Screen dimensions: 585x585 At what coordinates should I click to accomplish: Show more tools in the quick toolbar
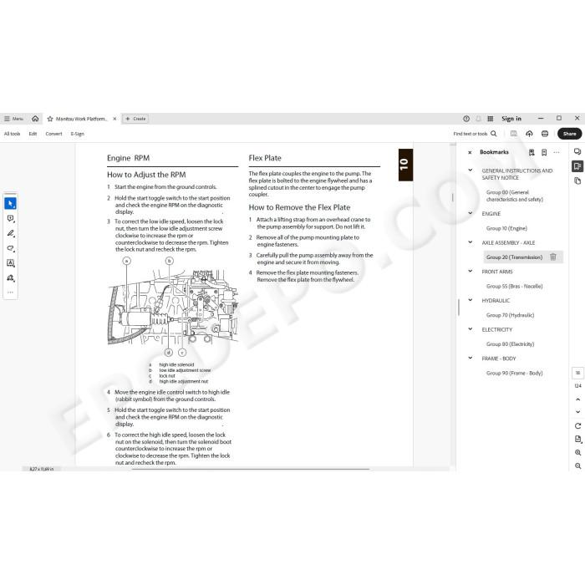(10, 292)
